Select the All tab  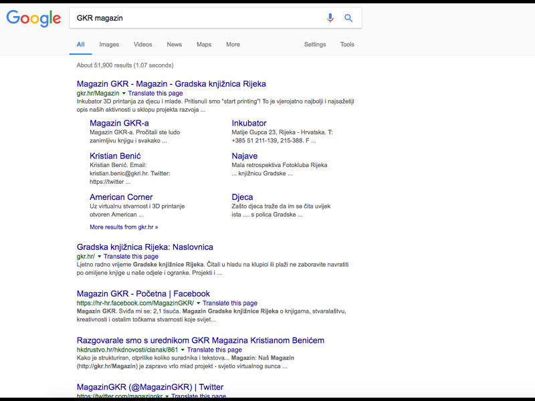point(80,44)
